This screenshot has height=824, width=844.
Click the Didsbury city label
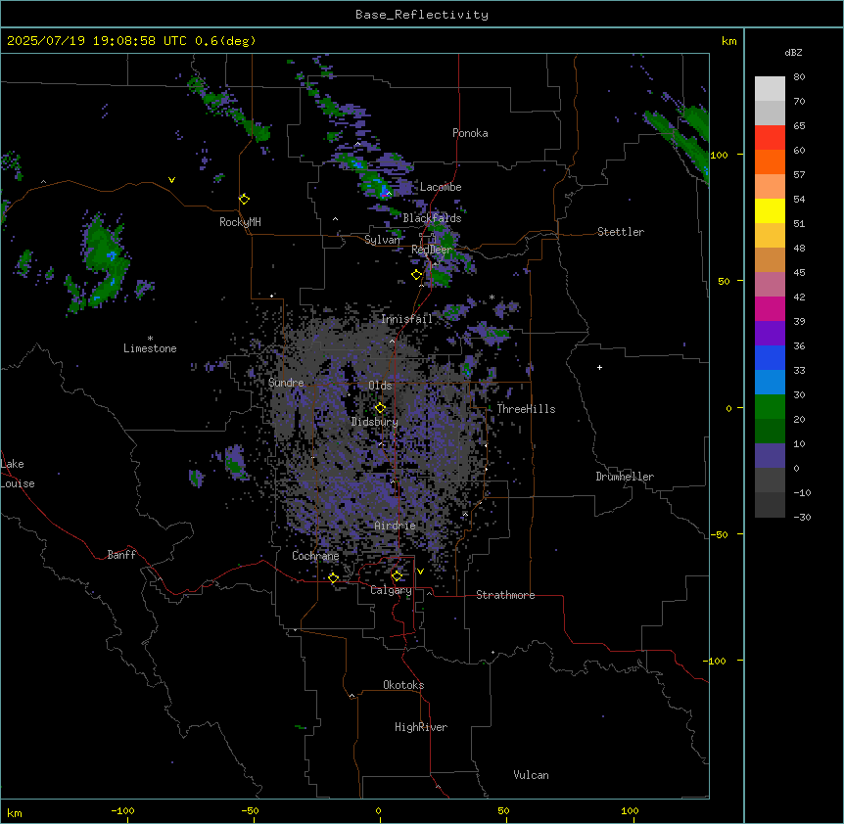coord(375,422)
